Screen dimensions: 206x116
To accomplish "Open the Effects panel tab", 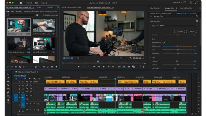I will coord(39,7).
